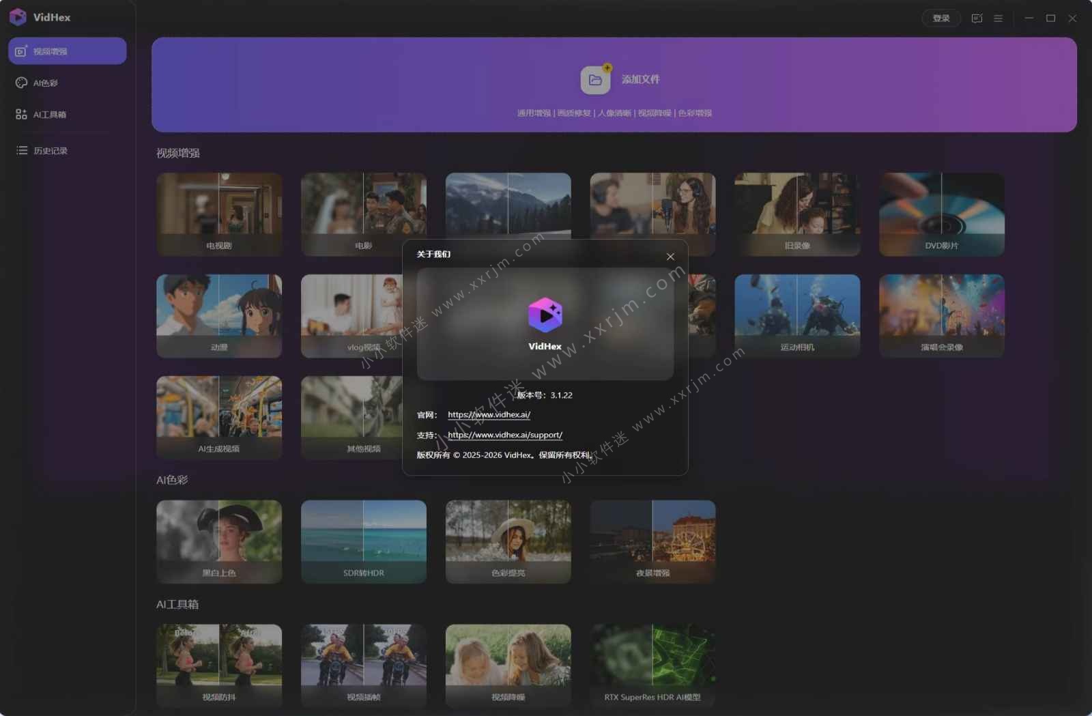
Task: Open AI工具箱 from the sidebar
Action: (67, 114)
